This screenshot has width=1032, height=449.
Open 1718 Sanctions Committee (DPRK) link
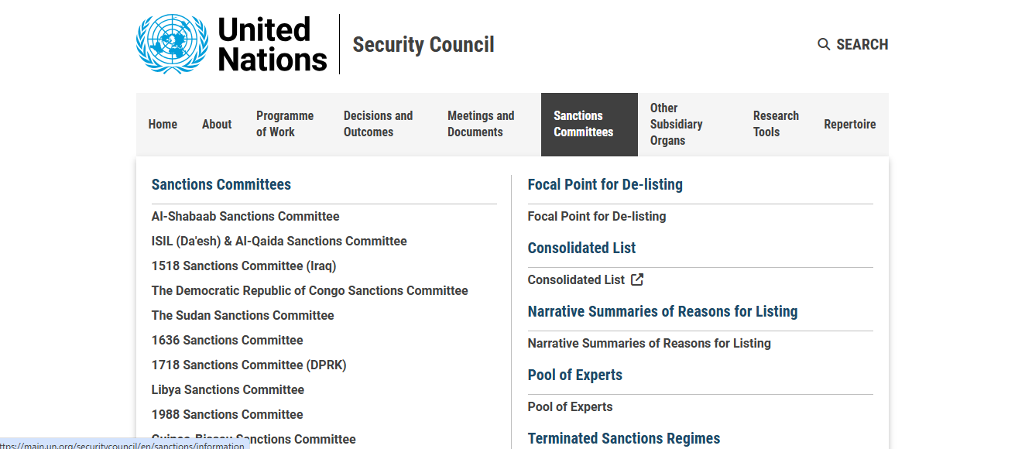(249, 365)
